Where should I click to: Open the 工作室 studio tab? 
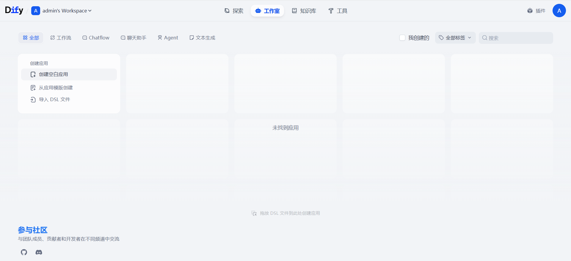tap(267, 11)
